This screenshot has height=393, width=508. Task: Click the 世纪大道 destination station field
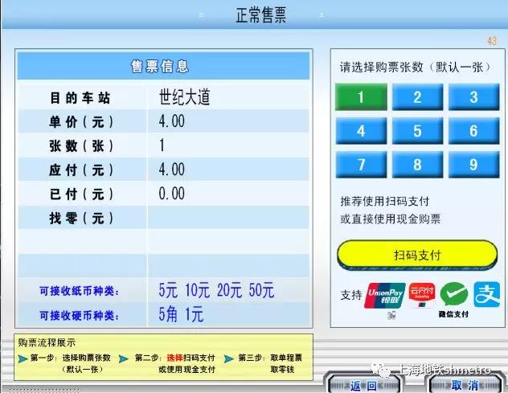(184, 98)
